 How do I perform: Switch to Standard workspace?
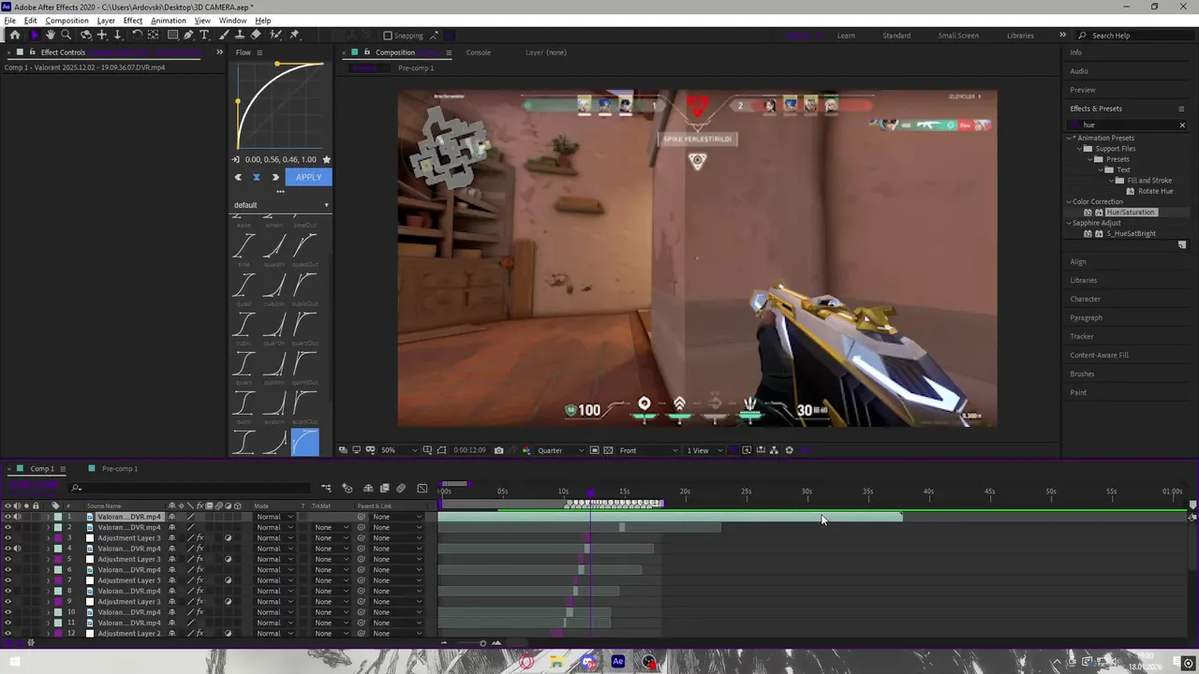896,36
